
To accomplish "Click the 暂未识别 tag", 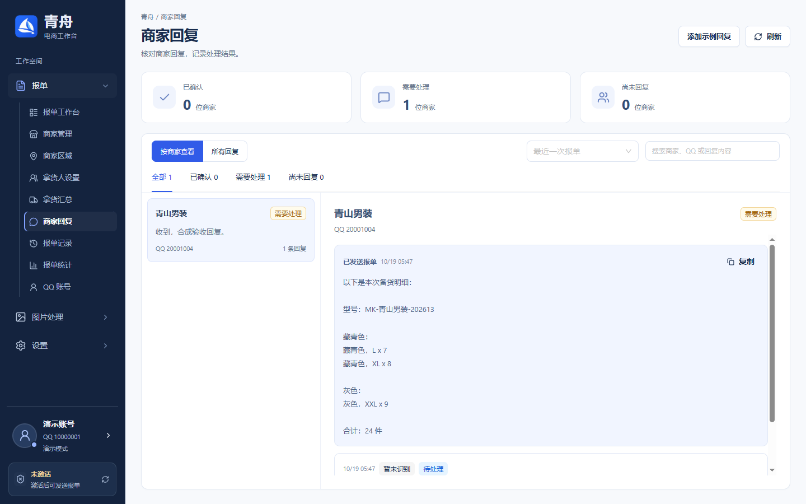I will pos(397,469).
